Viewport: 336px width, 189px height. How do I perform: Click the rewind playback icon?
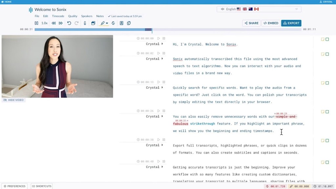tap(53, 23)
